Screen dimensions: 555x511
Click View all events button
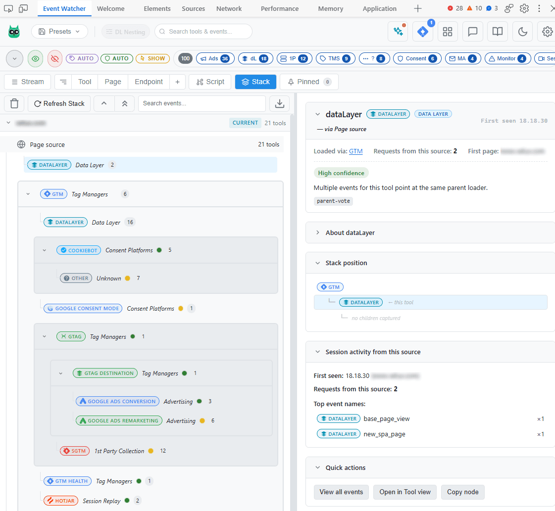(x=341, y=492)
